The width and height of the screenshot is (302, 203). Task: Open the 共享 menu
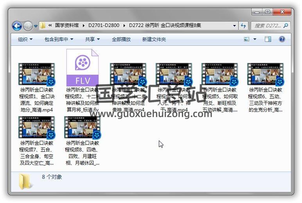coord(92,39)
